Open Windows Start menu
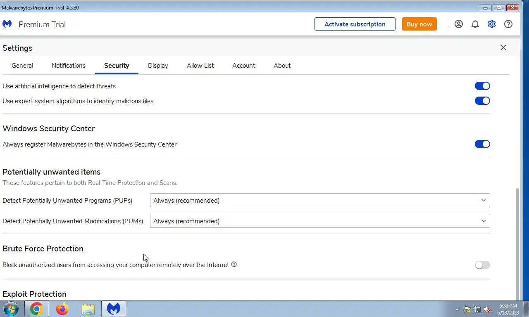The height and width of the screenshot is (317, 529). point(10,309)
